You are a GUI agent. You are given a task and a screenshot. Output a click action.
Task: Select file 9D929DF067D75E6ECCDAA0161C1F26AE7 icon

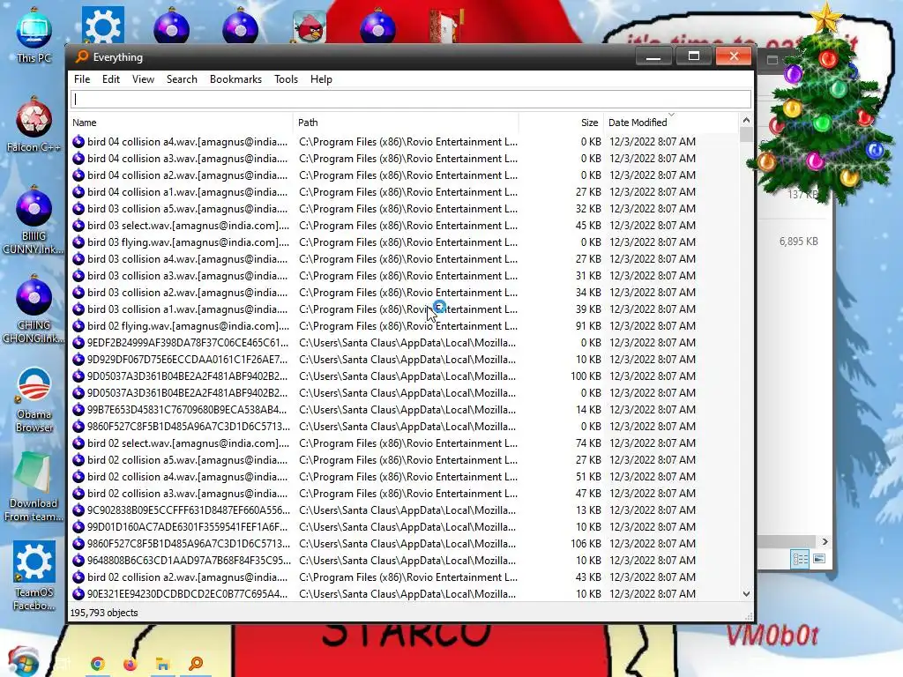coord(78,360)
